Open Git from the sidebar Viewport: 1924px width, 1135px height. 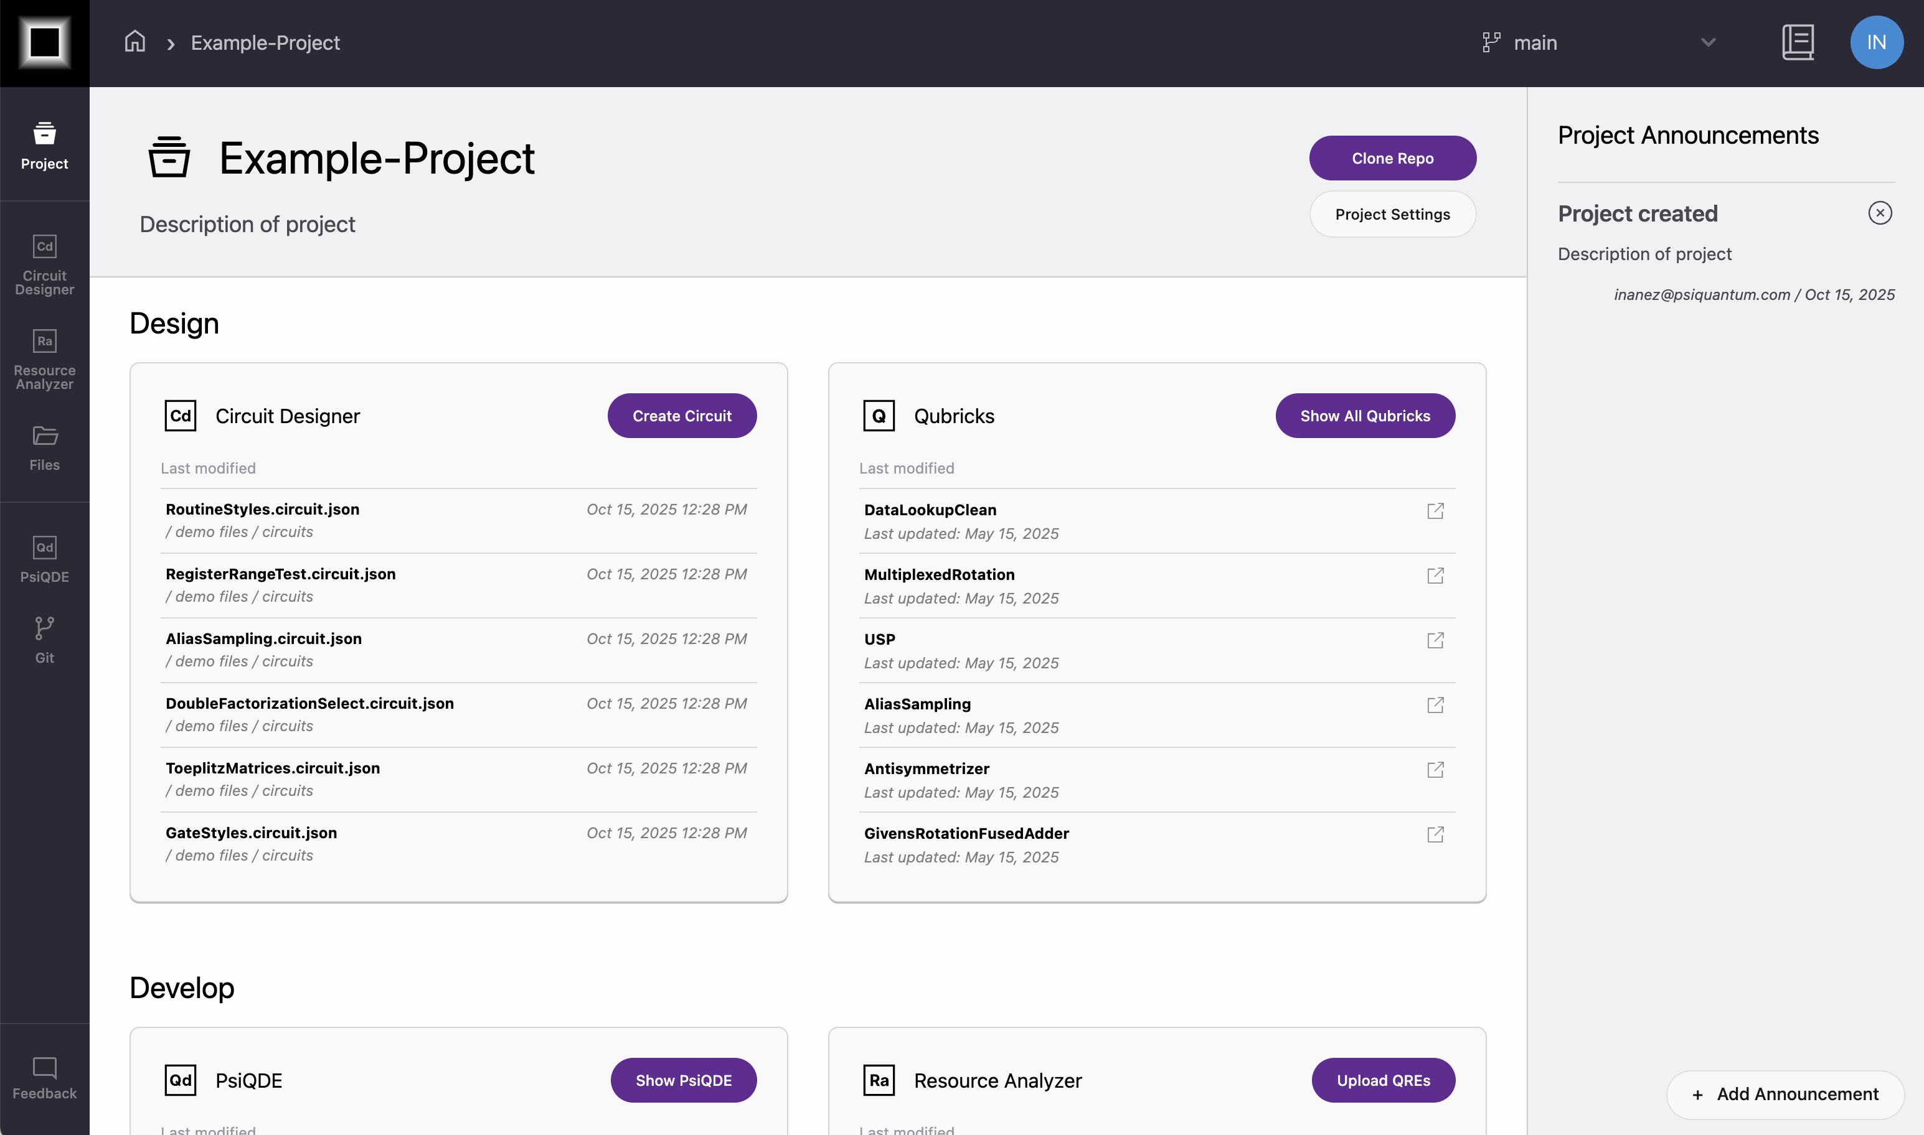point(44,640)
